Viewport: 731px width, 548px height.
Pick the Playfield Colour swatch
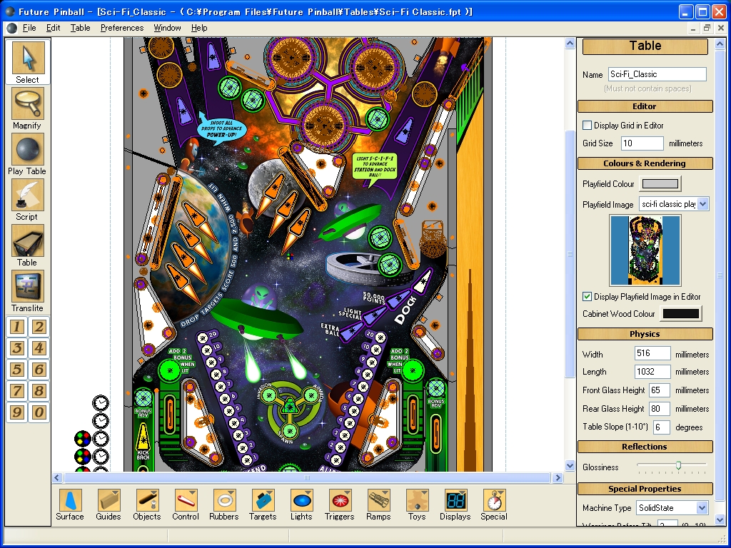pos(660,183)
